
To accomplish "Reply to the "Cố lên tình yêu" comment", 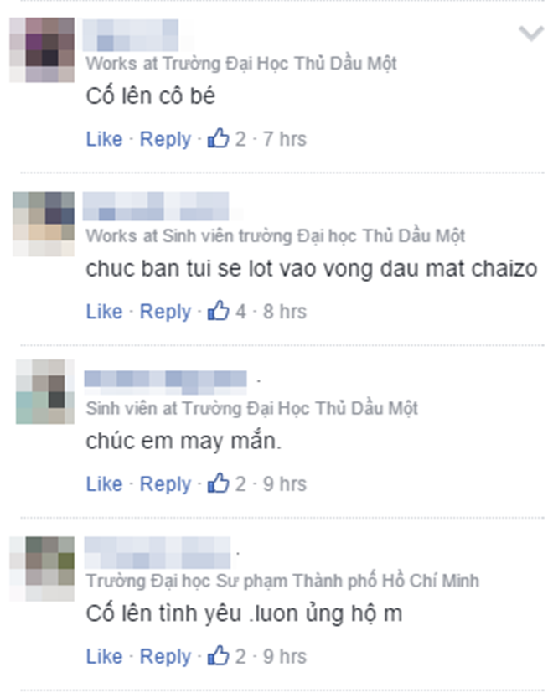I will tap(165, 658).
